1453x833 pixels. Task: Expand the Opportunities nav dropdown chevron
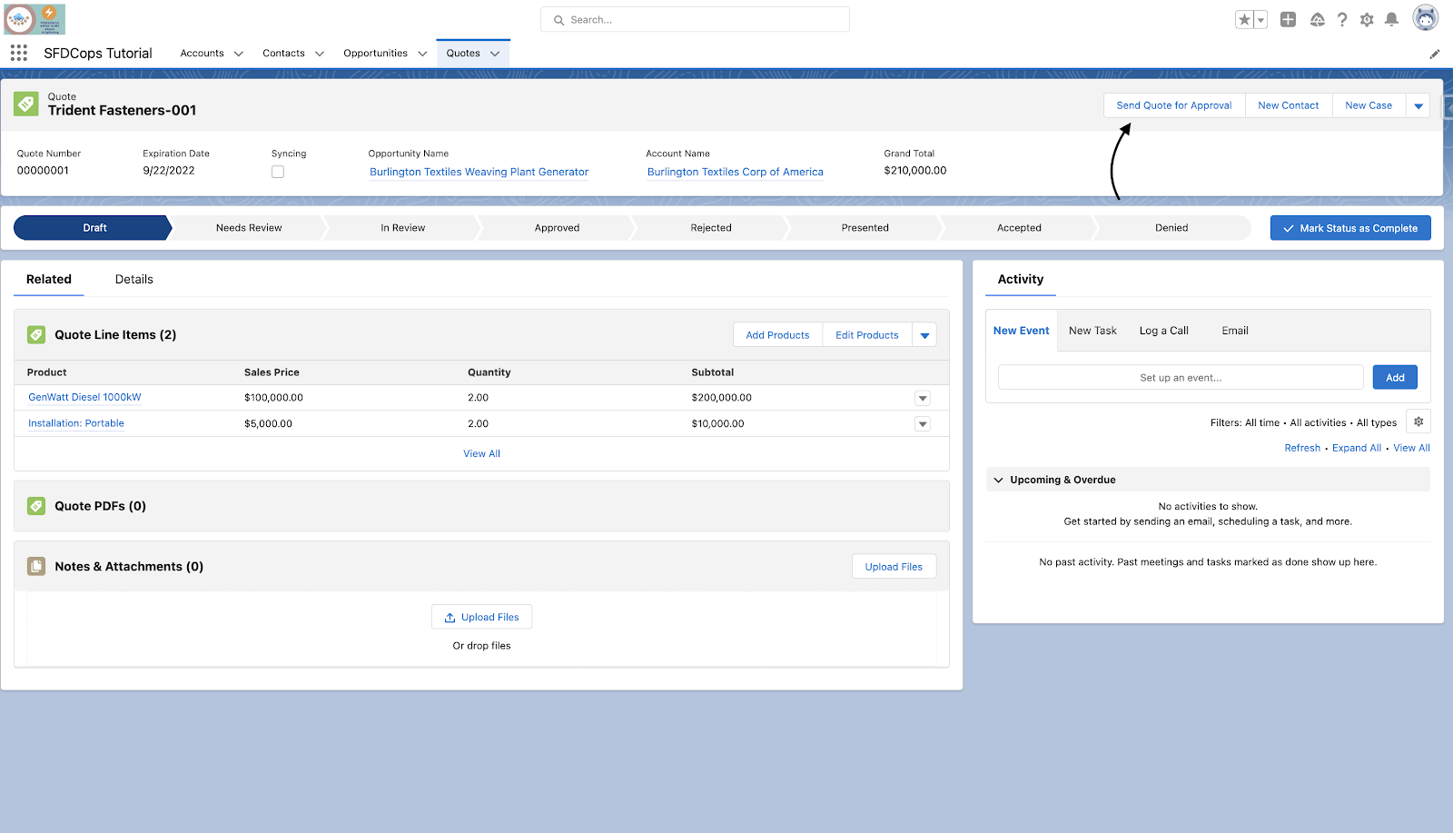pos(422,54)
